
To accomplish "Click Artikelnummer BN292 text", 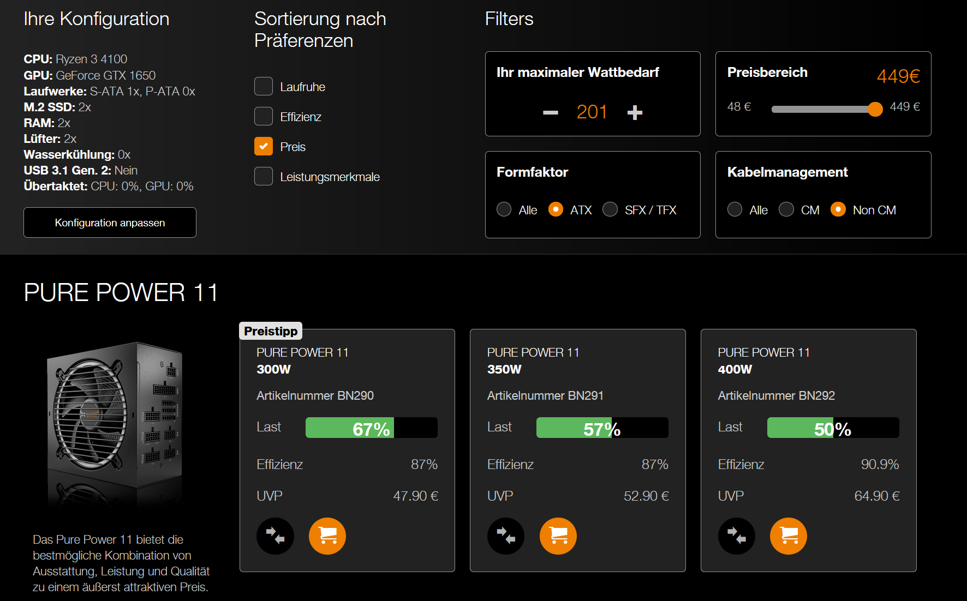I will [777, 395].
